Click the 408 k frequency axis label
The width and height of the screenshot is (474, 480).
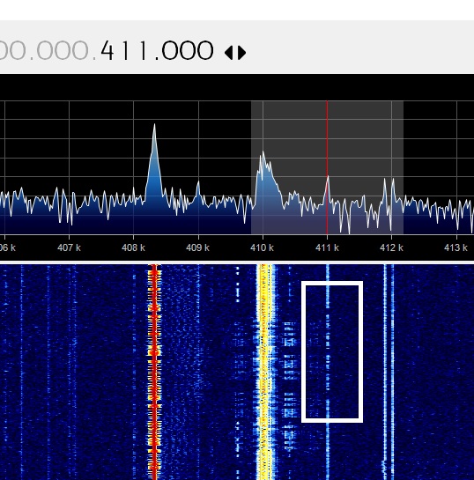pos(133,247)
